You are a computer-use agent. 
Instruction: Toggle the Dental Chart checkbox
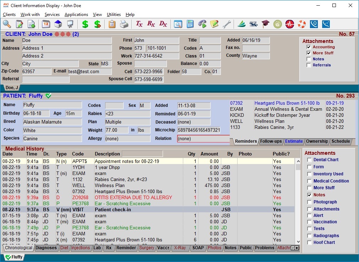coord(310,160)
